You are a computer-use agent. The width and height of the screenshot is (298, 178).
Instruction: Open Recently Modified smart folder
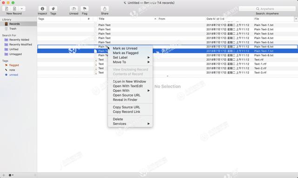pyautogui.click(x=20, y=45)
